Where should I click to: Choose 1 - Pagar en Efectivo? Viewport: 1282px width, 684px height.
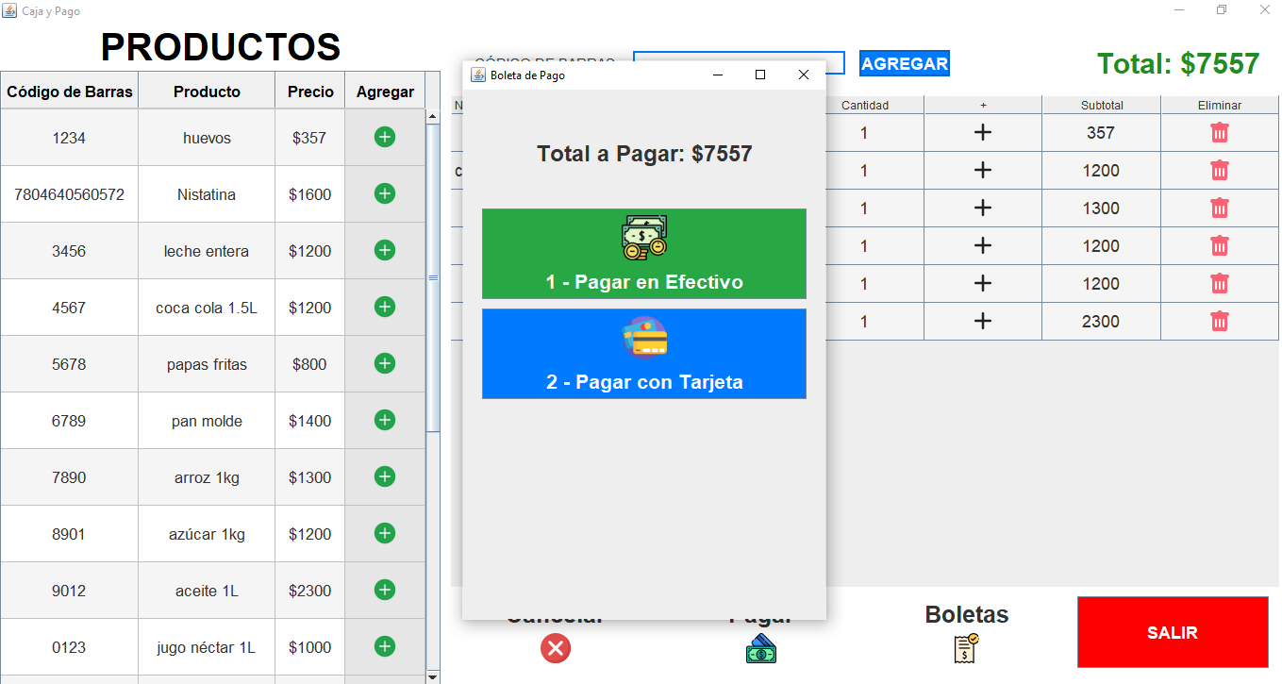(x=644, y=254)
